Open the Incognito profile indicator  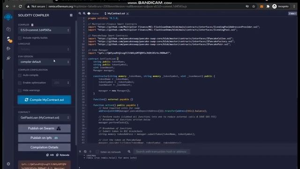[280, 6]
